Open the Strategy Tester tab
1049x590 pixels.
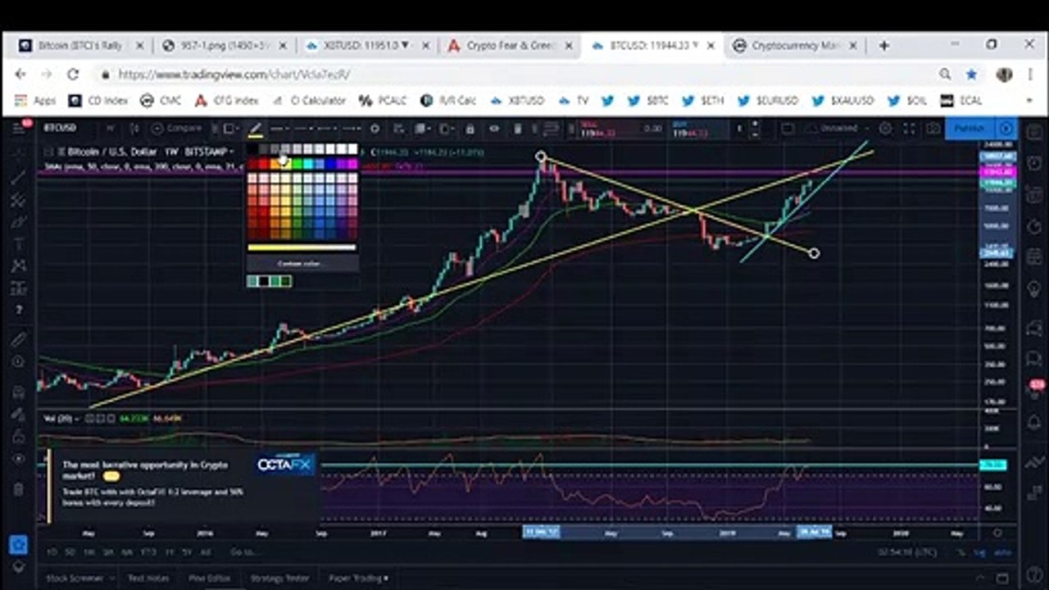tap(279, 578)
